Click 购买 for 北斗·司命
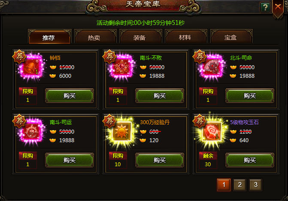 [x=250, y=95]
